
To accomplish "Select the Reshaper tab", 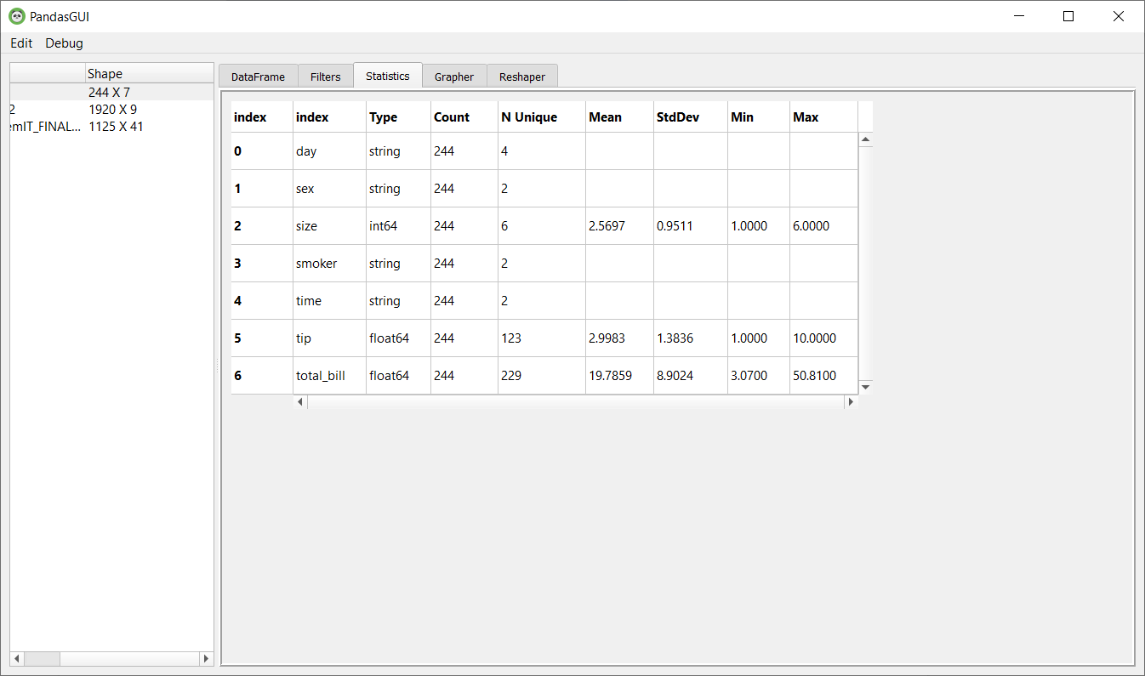I will [521, 76].
